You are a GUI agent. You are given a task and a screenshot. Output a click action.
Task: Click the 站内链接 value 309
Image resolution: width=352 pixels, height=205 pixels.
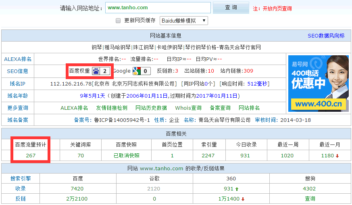(248, 71)
